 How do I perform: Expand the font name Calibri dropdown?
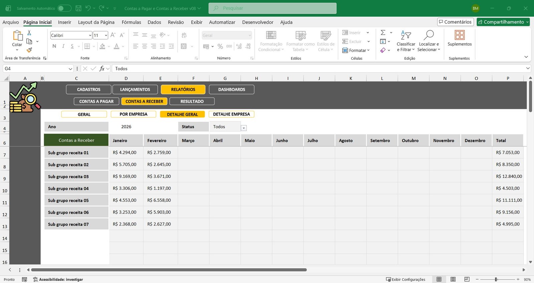90,35
